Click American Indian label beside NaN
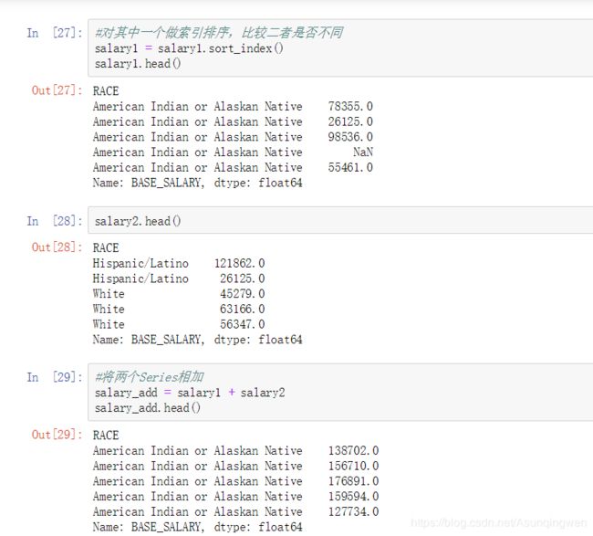Viewport: 593px width, 536px height. click(x=197, y=152)
